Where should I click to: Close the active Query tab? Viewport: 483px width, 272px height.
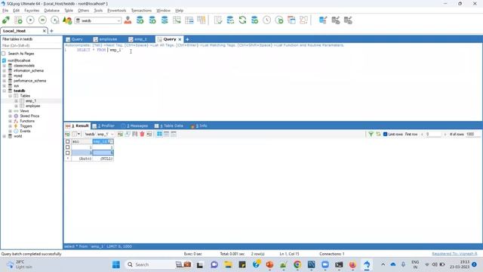click(180, 39)
